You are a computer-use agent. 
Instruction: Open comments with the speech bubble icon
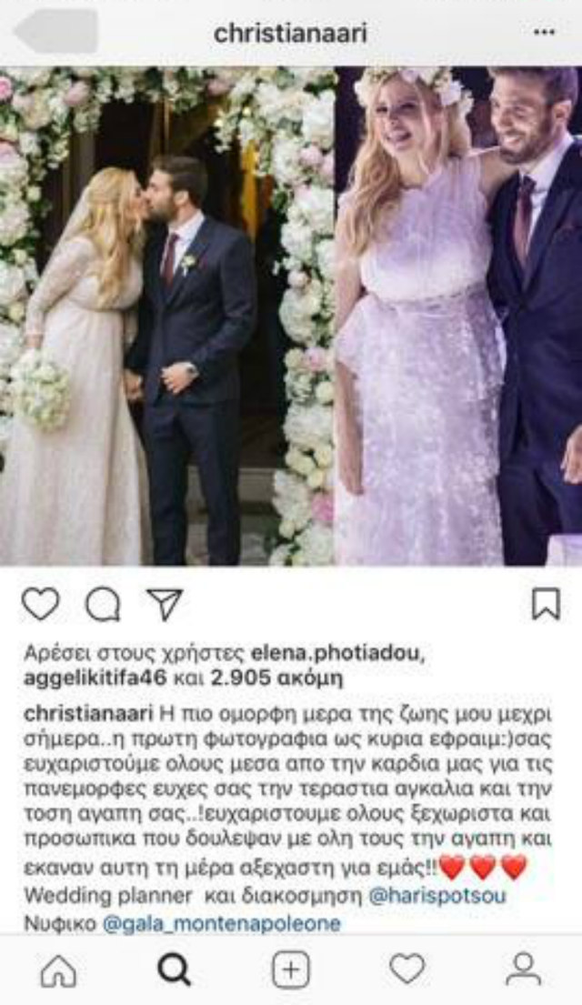coord(103,605)
